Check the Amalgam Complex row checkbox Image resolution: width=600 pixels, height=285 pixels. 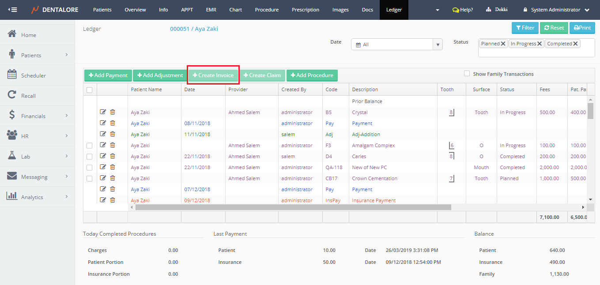(x=90, y=145)
